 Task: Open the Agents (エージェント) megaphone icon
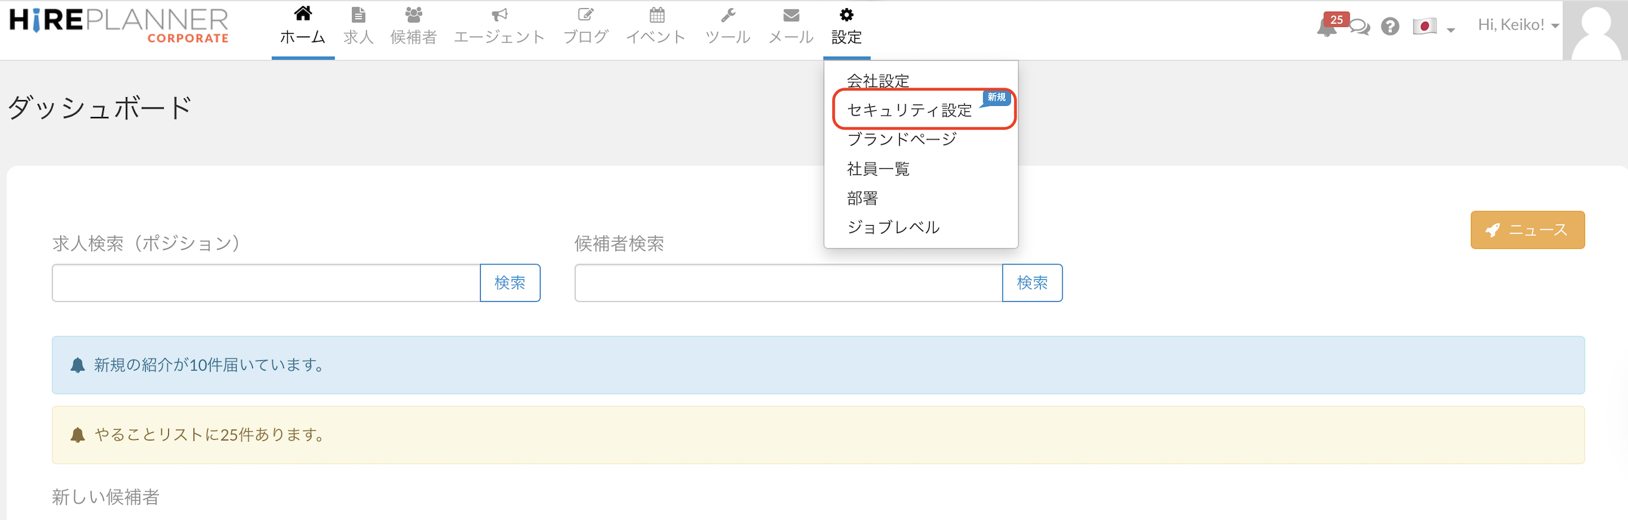point(499,14)
